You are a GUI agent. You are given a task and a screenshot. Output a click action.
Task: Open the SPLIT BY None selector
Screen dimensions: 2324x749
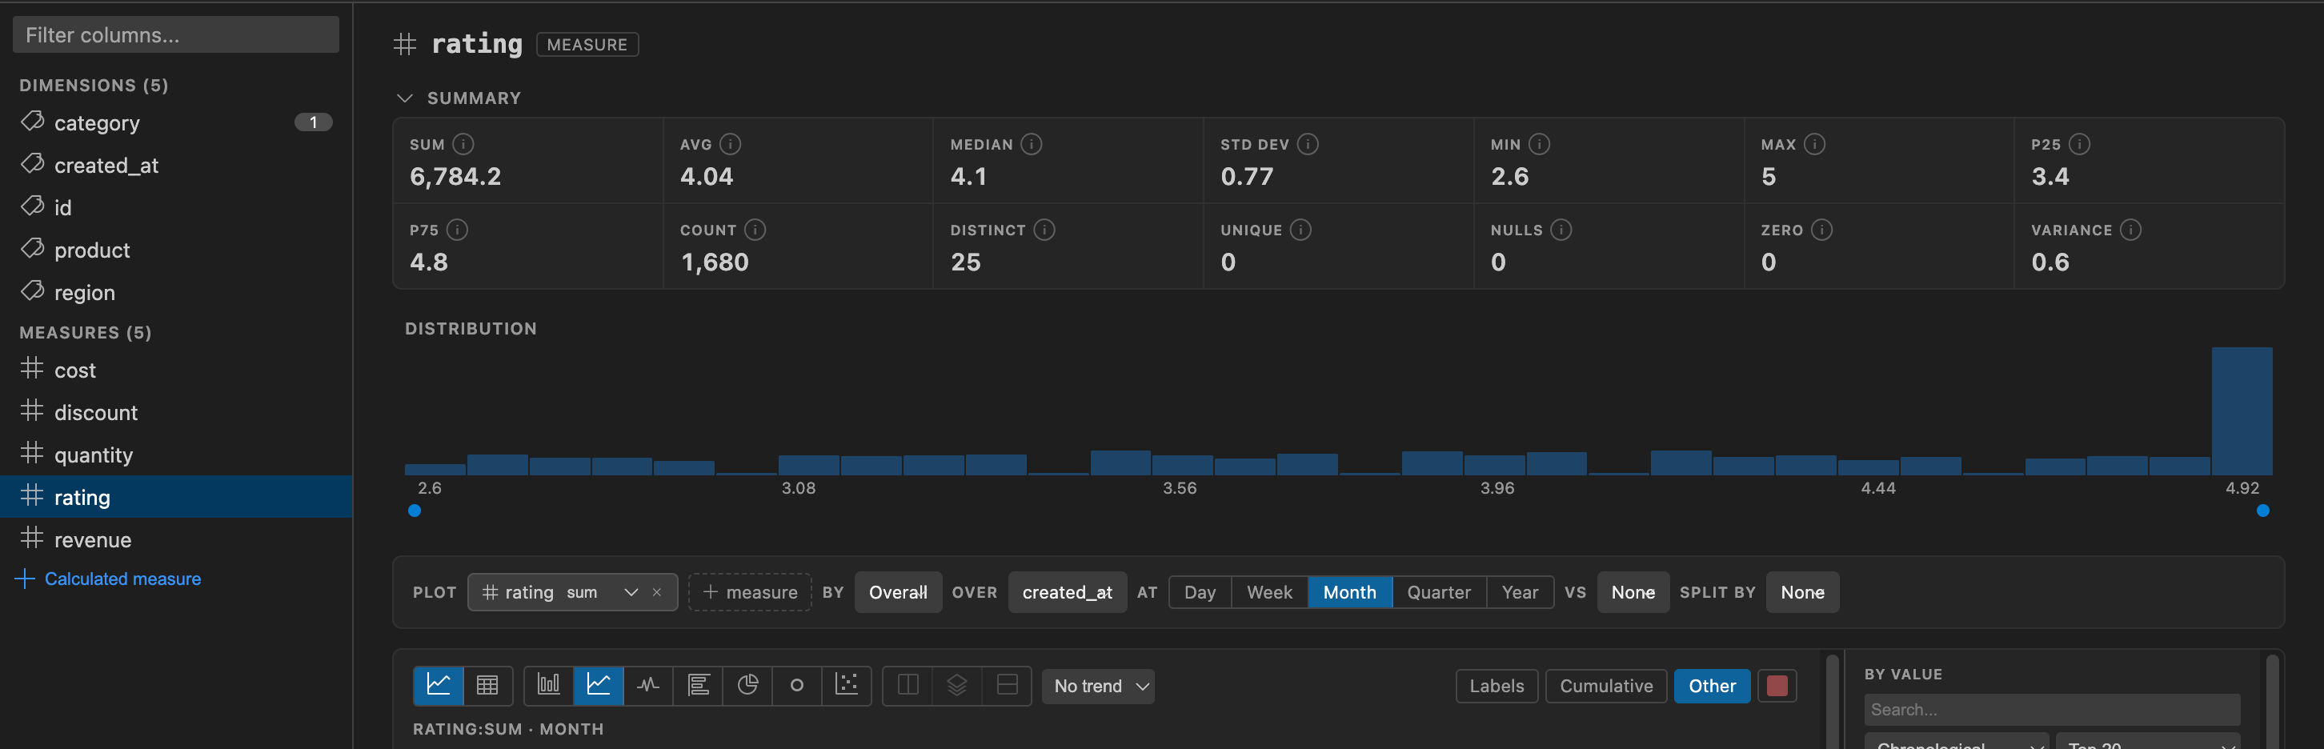(x=1801, y=592)
